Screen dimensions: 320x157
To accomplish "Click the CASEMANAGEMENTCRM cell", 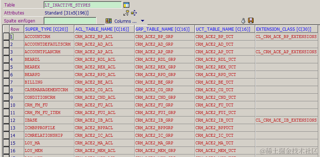I will 49,90.
